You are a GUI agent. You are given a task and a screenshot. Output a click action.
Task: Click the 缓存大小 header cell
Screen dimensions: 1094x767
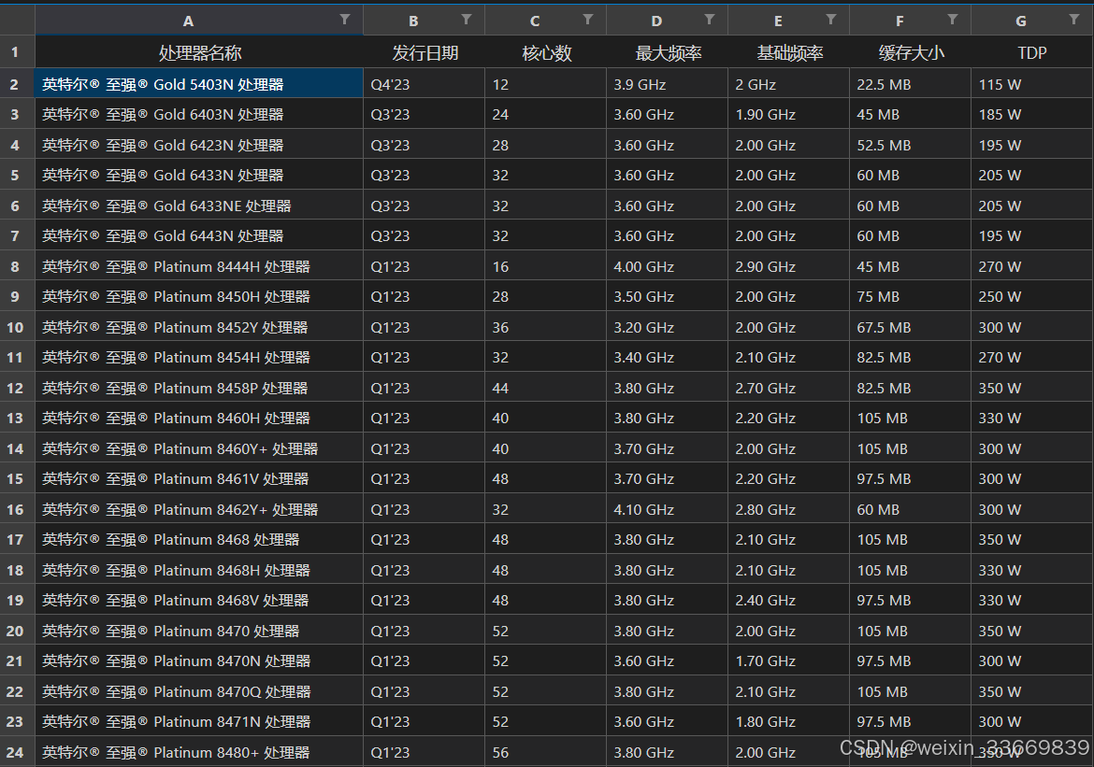click(x=910, y=52)
